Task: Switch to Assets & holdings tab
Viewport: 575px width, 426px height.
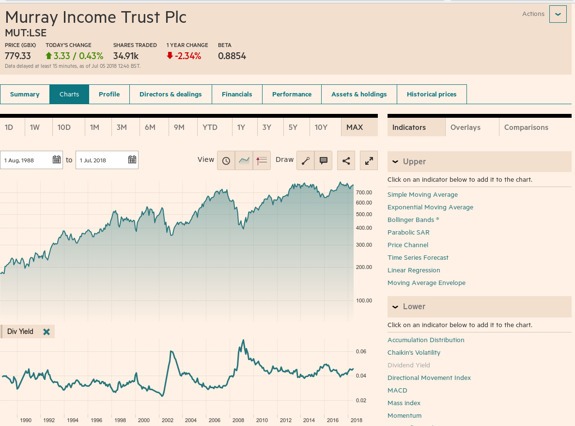Action: 359,95
